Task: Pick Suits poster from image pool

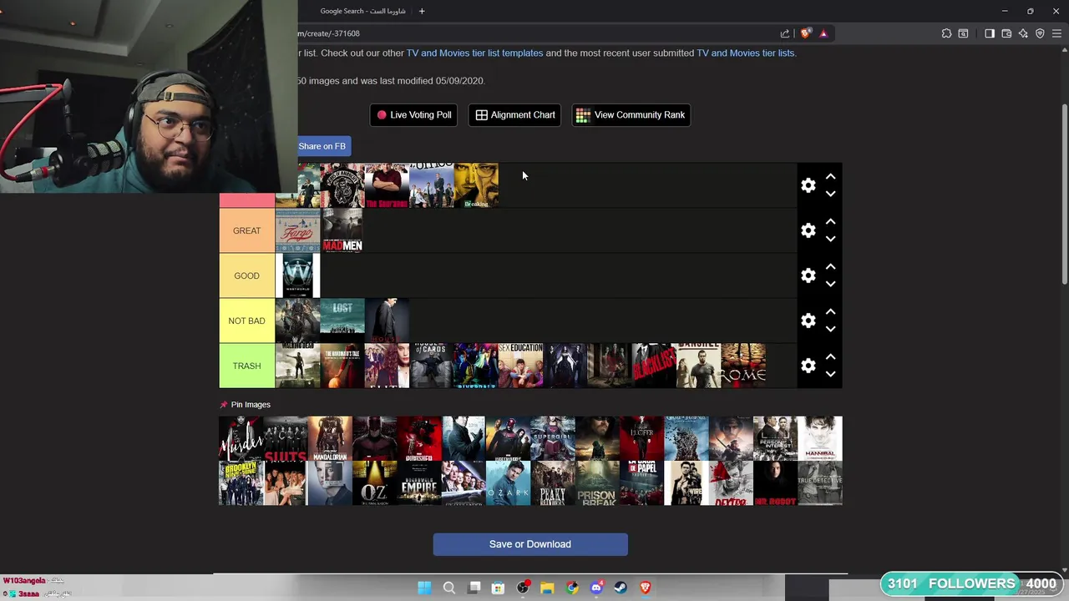Action: coord(286,438)
